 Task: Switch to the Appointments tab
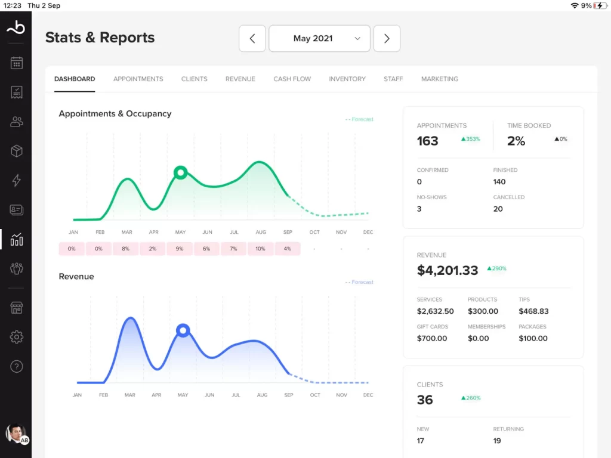pyautogui.click(x=138, y=79)
